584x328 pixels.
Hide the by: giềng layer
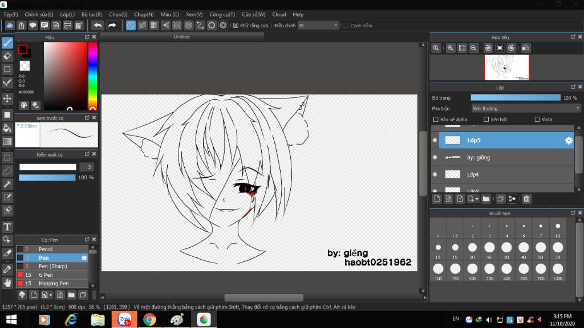coord(435,157)
